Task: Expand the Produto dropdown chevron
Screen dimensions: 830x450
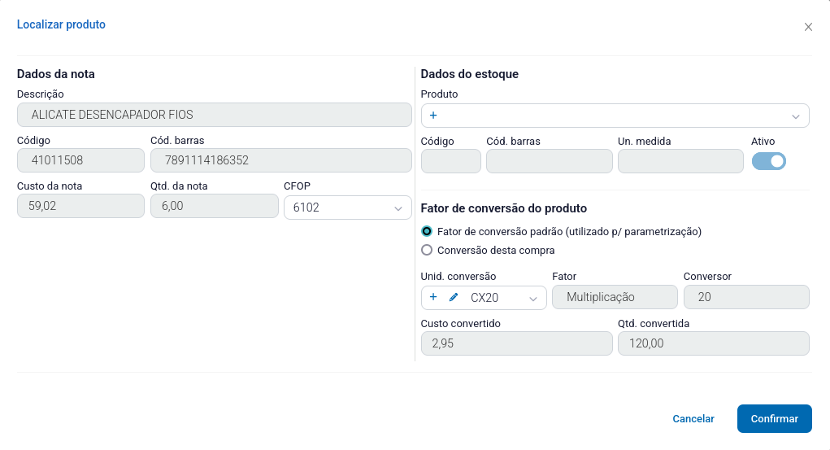Action: [795, 116]
